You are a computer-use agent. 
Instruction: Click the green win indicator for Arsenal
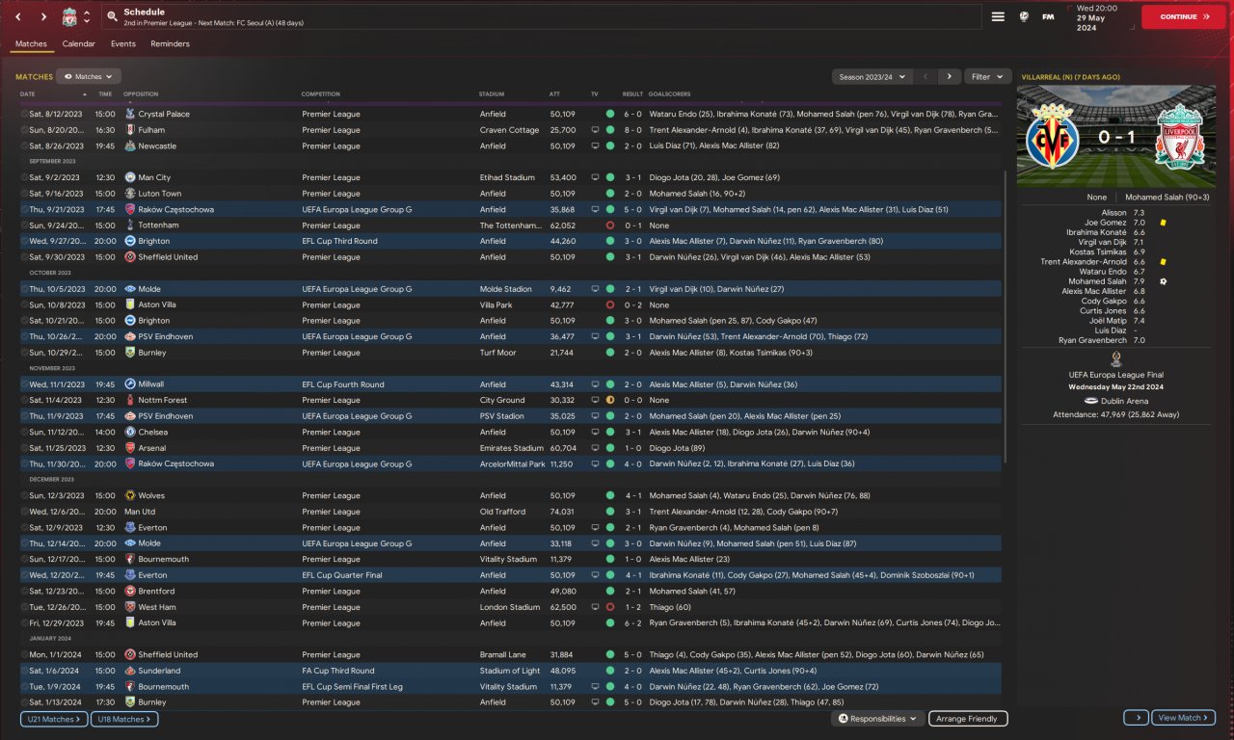pos(609,448)
